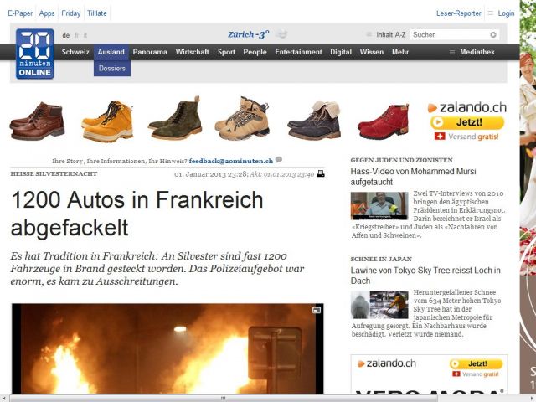Click the Mediathek list icon
Screen dimensions: 536x402
click(452, 52)
